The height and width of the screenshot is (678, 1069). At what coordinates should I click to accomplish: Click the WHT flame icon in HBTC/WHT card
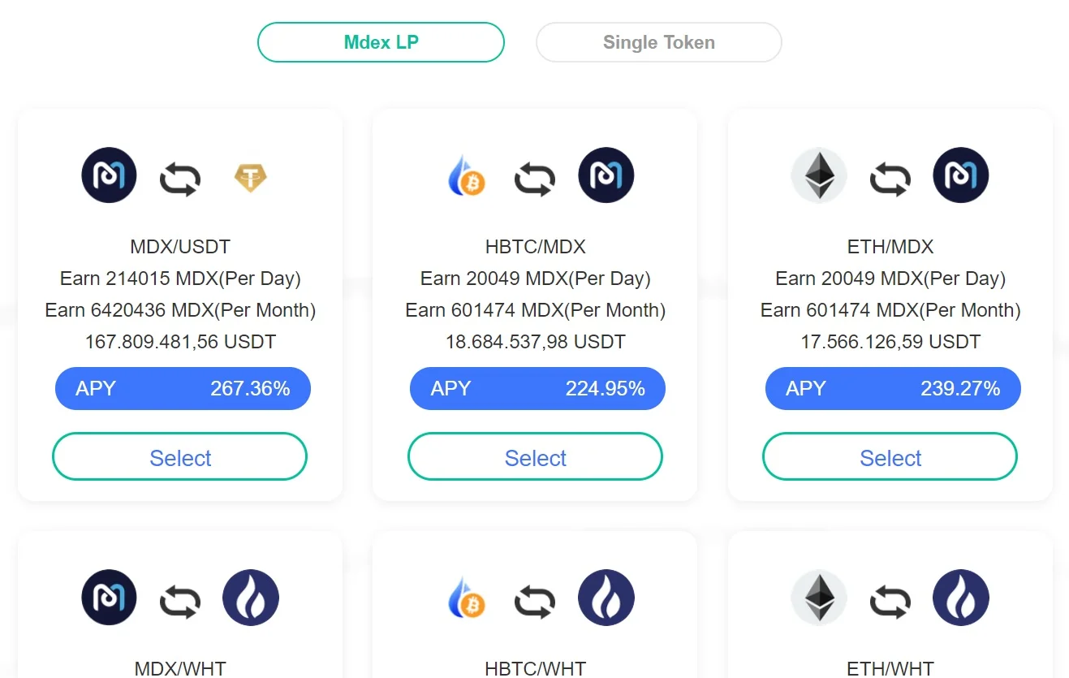[x=606, y=598]
